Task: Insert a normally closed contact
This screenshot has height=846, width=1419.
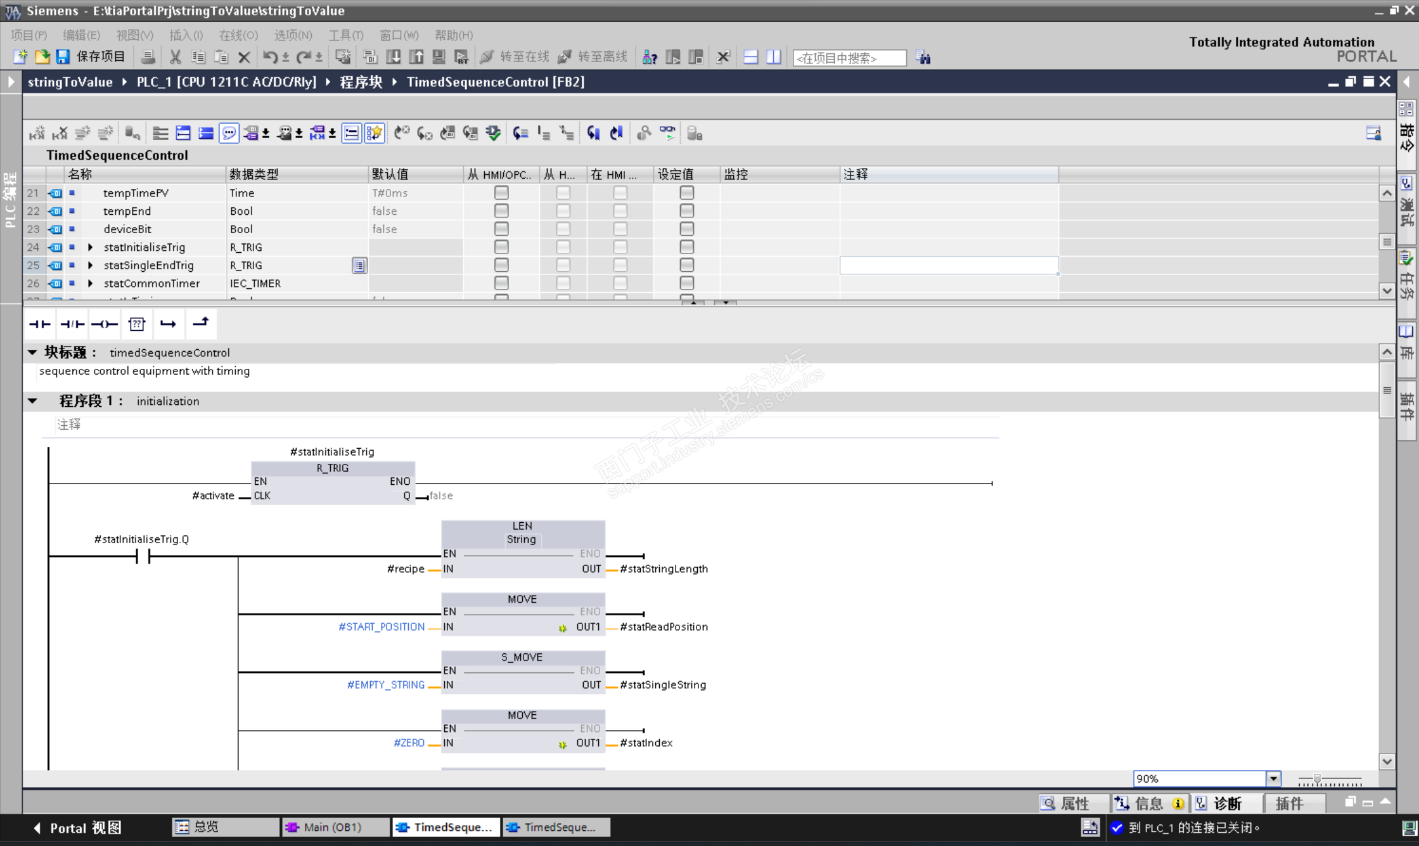Action: (x=72, y=324)
